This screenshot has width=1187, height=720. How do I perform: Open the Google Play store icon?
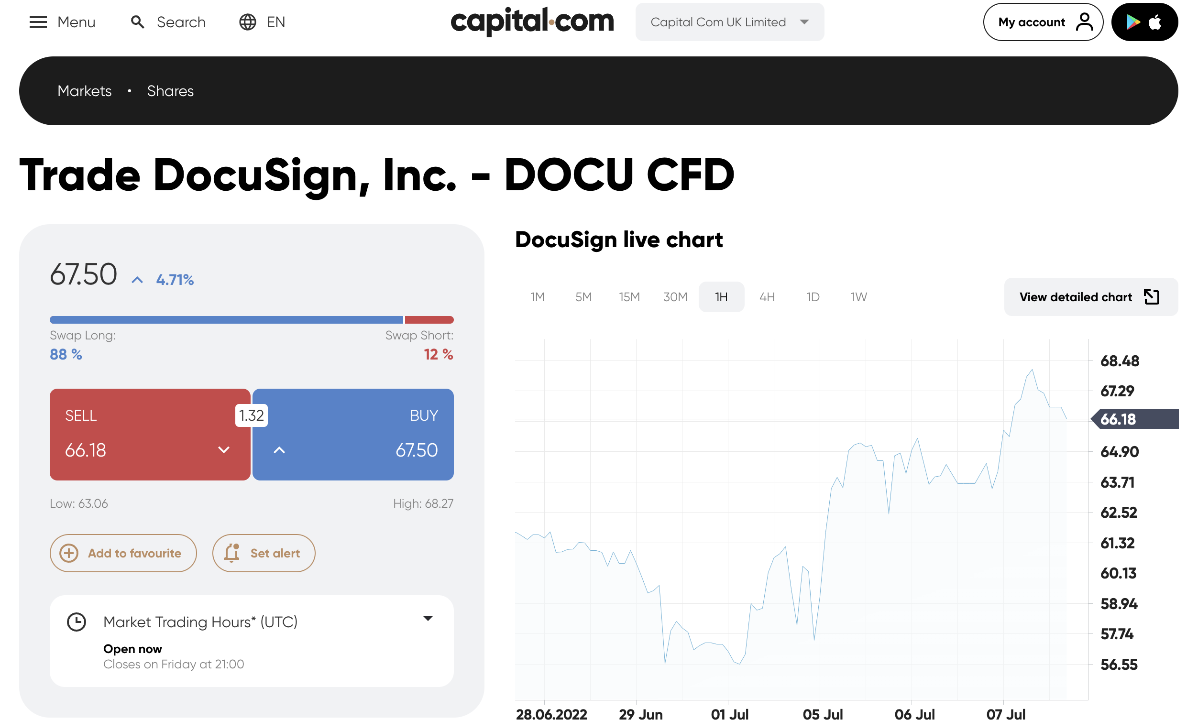coord(1132,22)
